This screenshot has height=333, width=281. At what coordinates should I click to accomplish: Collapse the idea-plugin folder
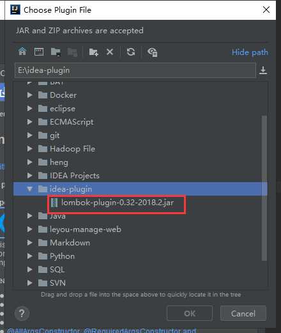click(x=30, y=189)
